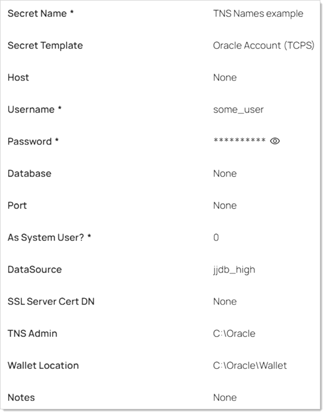Select the Secret Name value TNS Names example
325x414 pixels.
(x=258, y=13)
